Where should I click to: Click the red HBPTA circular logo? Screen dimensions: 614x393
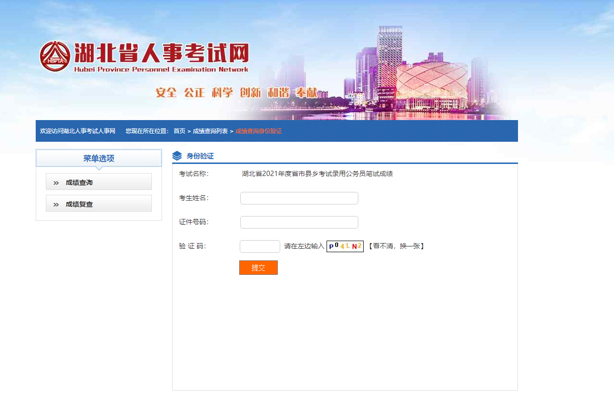[55, 56]
